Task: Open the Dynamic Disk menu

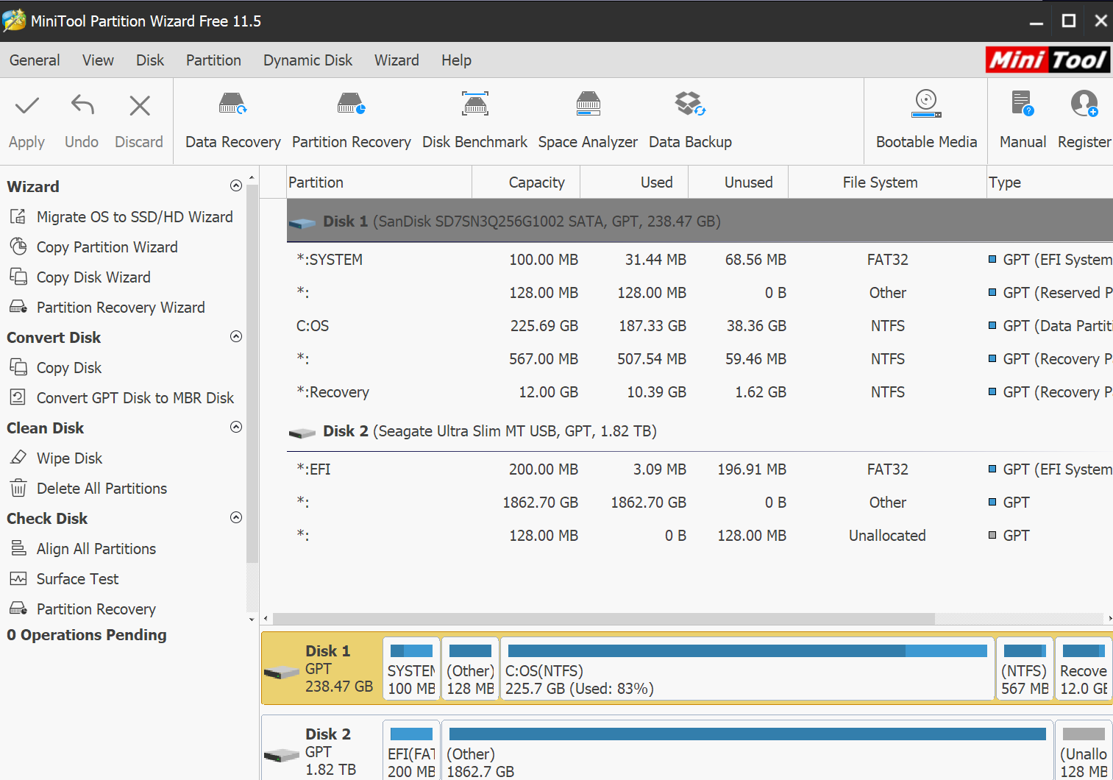Action: point(307,60)
